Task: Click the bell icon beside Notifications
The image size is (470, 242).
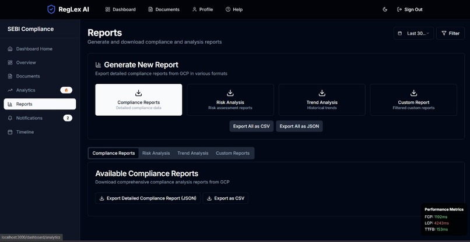Action: tap(10, 118)
